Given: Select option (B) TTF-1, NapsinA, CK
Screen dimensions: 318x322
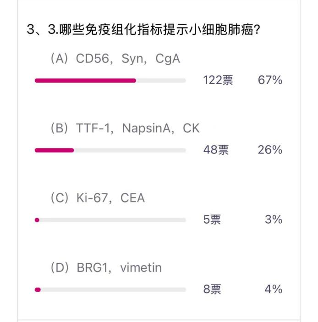Looking at the screenshot, I should (125, 129).
